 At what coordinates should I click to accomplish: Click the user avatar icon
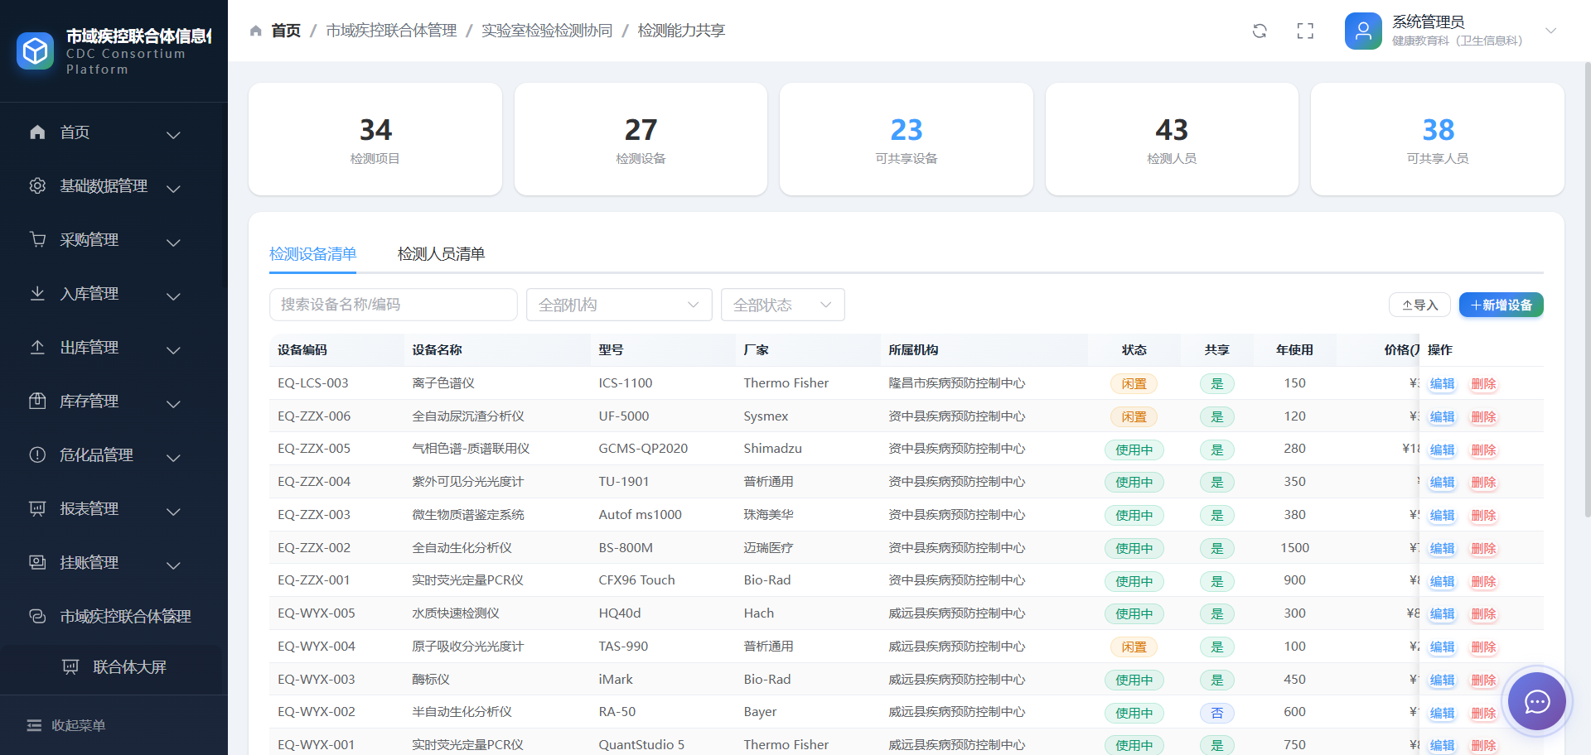click(x=1363, y=31)
